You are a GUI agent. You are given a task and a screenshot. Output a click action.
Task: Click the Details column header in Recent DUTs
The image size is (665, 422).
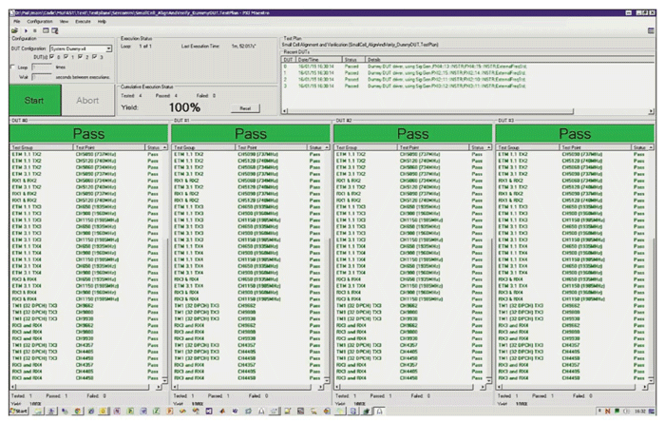pos(509,59)
